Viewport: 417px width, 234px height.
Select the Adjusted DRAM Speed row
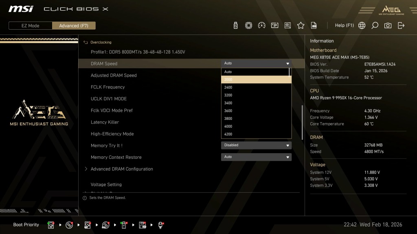pyautogui.click(x=114, y=75)
